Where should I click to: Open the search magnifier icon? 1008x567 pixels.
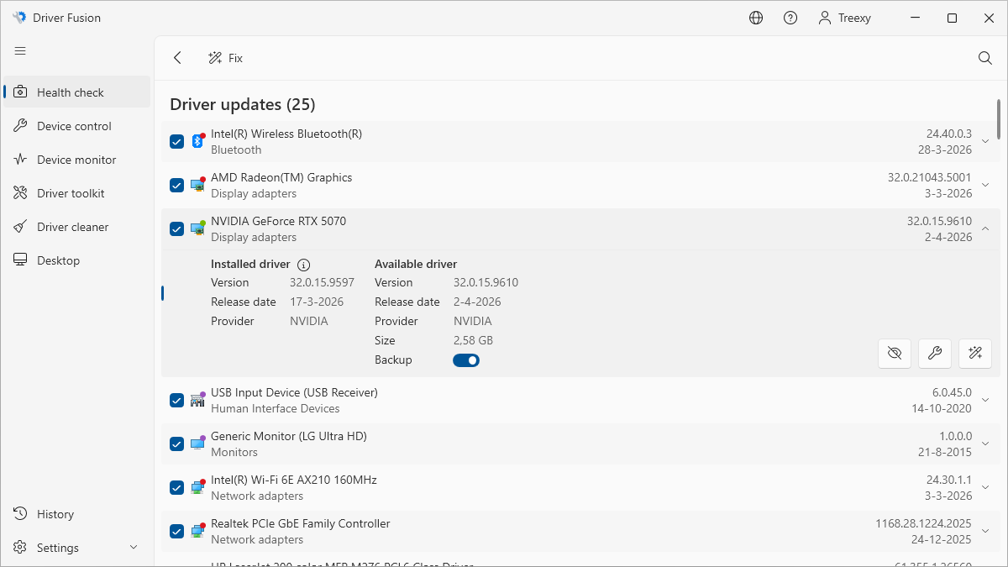985,58
